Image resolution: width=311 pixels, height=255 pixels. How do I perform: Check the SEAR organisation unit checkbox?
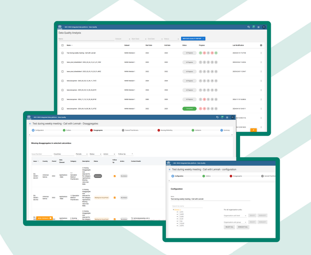tap(179, 223)
